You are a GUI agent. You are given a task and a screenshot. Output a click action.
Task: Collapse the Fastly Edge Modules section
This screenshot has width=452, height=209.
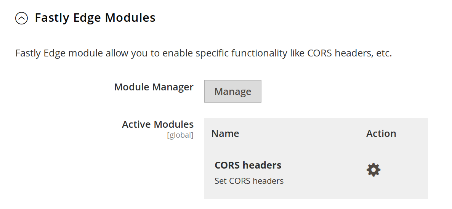[x=21, y=18]
